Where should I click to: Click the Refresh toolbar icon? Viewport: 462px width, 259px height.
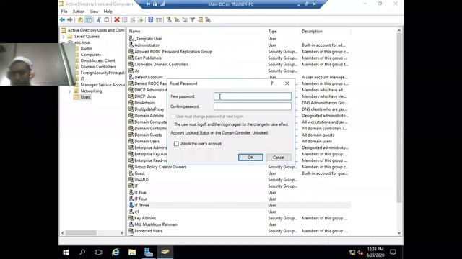pos(133,19)
